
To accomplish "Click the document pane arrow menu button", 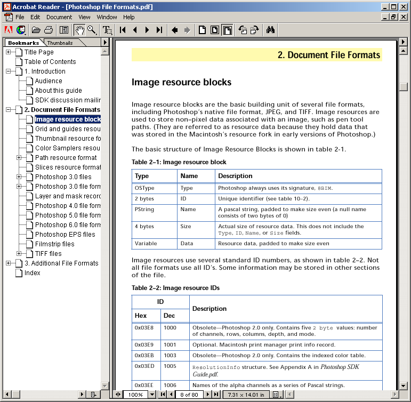I will tap(403, 42).
